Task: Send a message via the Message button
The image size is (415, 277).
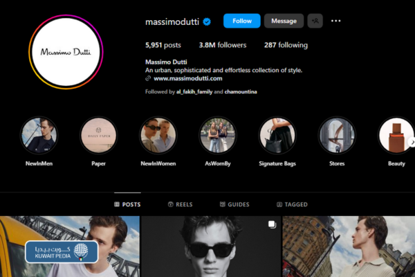Action: coord(284,21)
